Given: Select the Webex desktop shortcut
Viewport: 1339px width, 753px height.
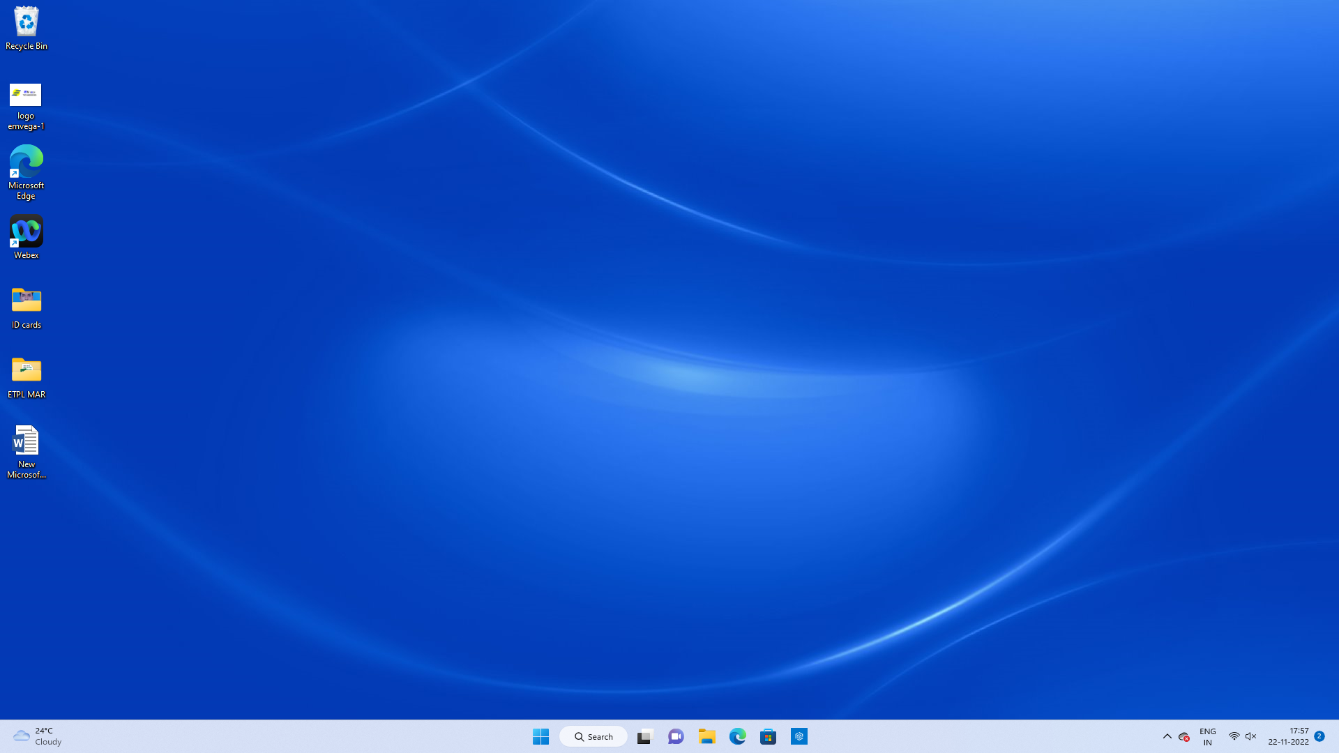Looking at the screenshot, I should [26, 237].
